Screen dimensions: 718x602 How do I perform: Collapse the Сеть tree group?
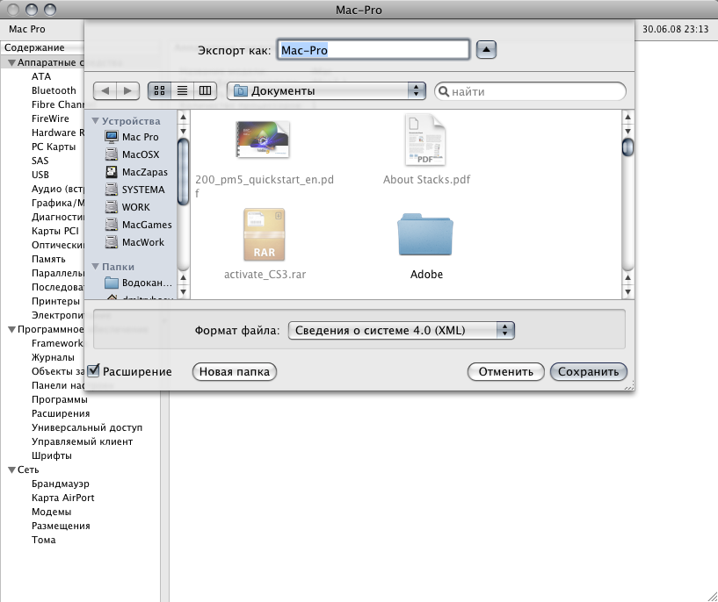pyautogui.click(x=12, y=469)
